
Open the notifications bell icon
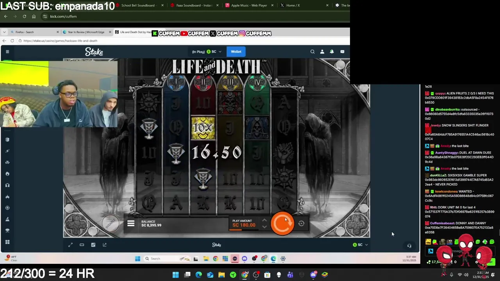(332, 52)
